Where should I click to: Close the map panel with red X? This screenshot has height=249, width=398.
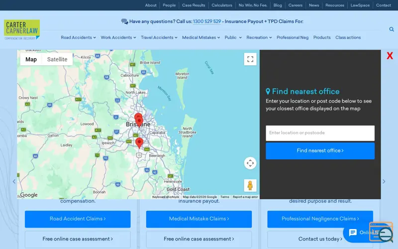(x=390, y=56)
